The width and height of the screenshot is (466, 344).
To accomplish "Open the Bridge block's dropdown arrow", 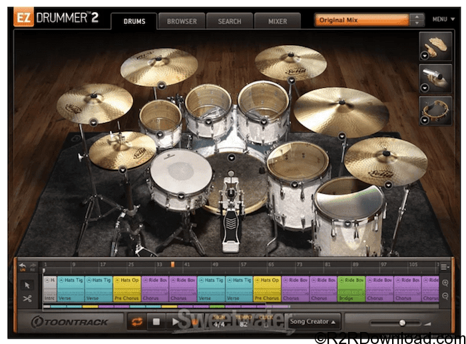I will point(342,280).
